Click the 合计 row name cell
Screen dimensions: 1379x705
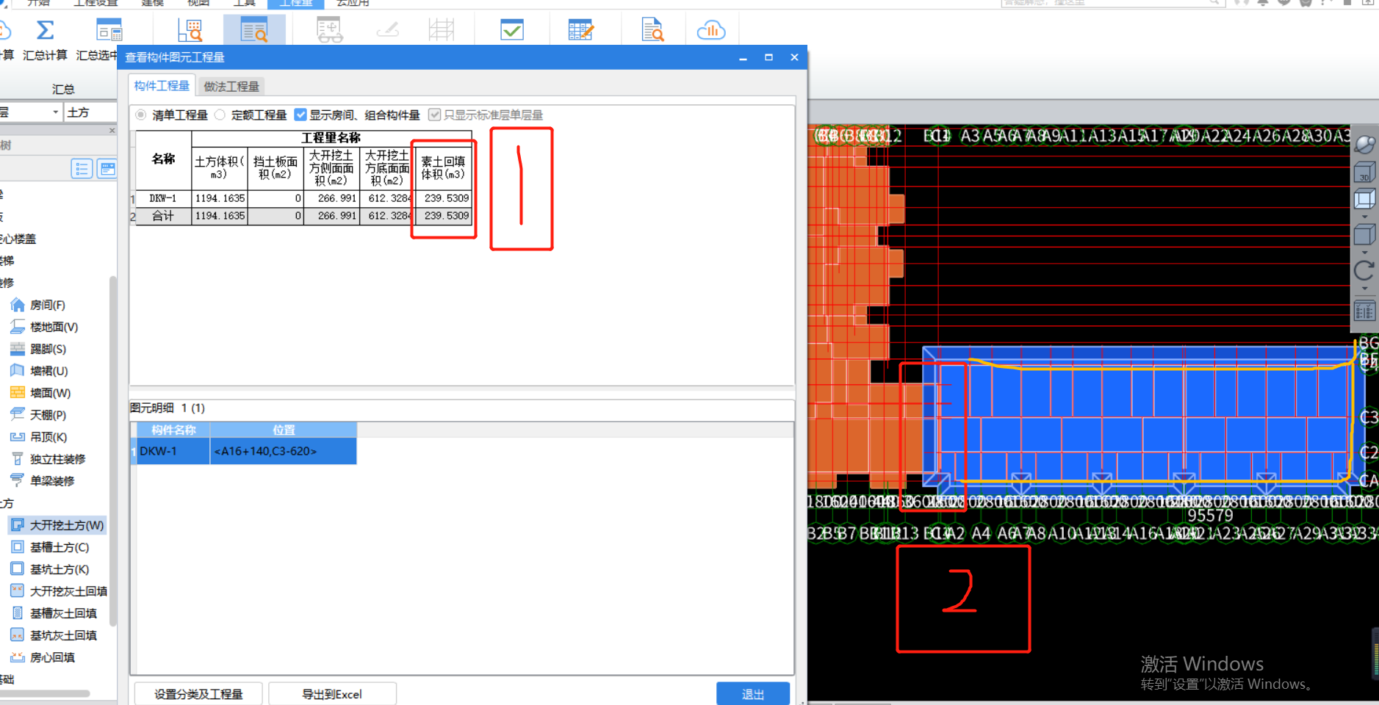163,216
